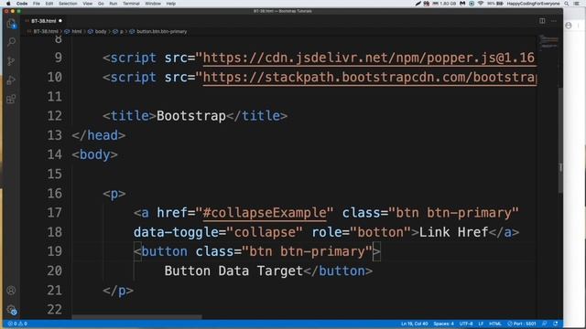Viewport: 586px width, 329px height.
Task: Open the View menu
Action: click(x=88, y=4)
